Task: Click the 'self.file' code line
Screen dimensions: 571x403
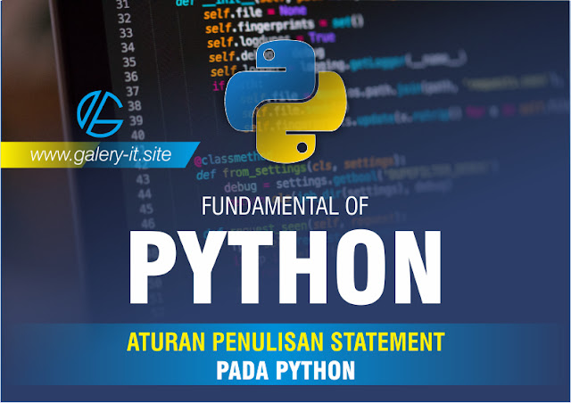Action: pyautogui.click(x=255, y=12)
